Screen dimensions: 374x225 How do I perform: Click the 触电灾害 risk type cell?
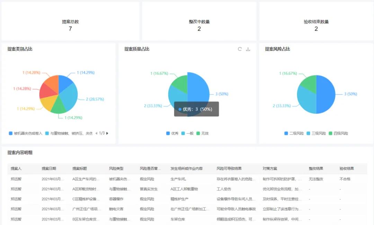tap(116, 209)
